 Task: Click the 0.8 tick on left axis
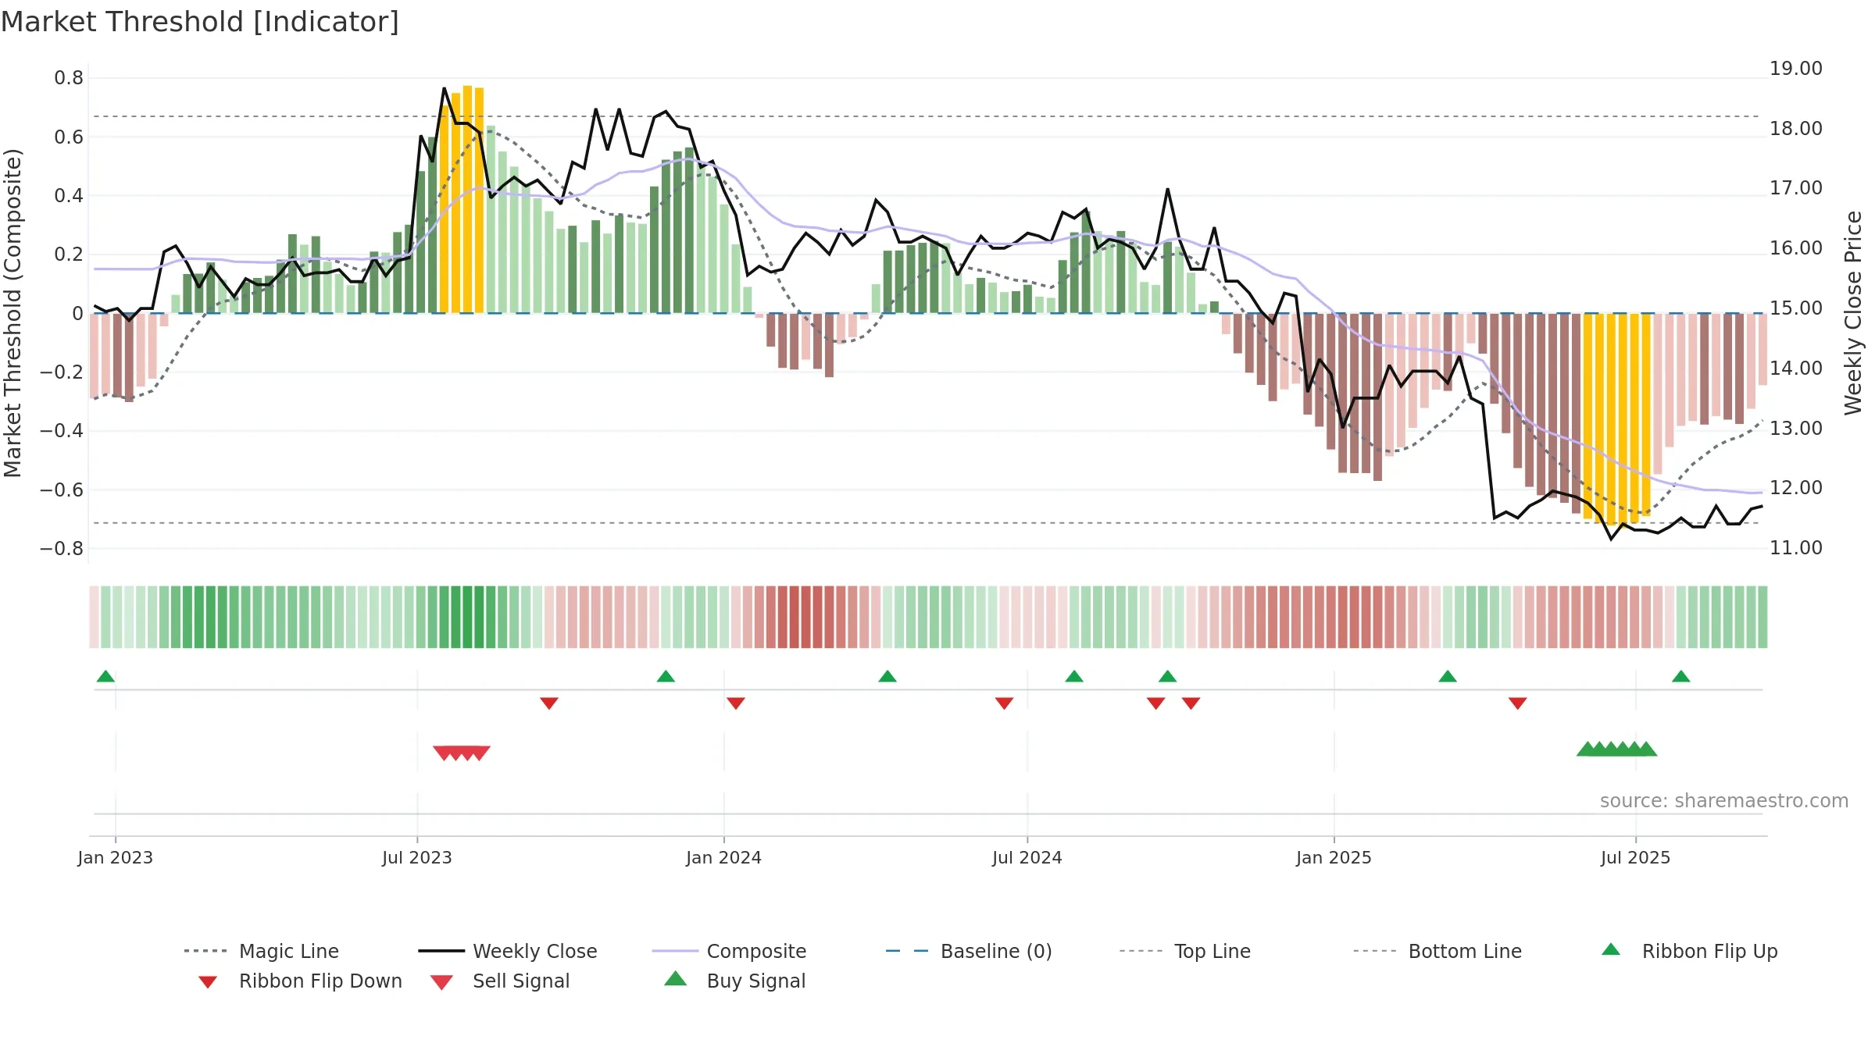[69, 77]
